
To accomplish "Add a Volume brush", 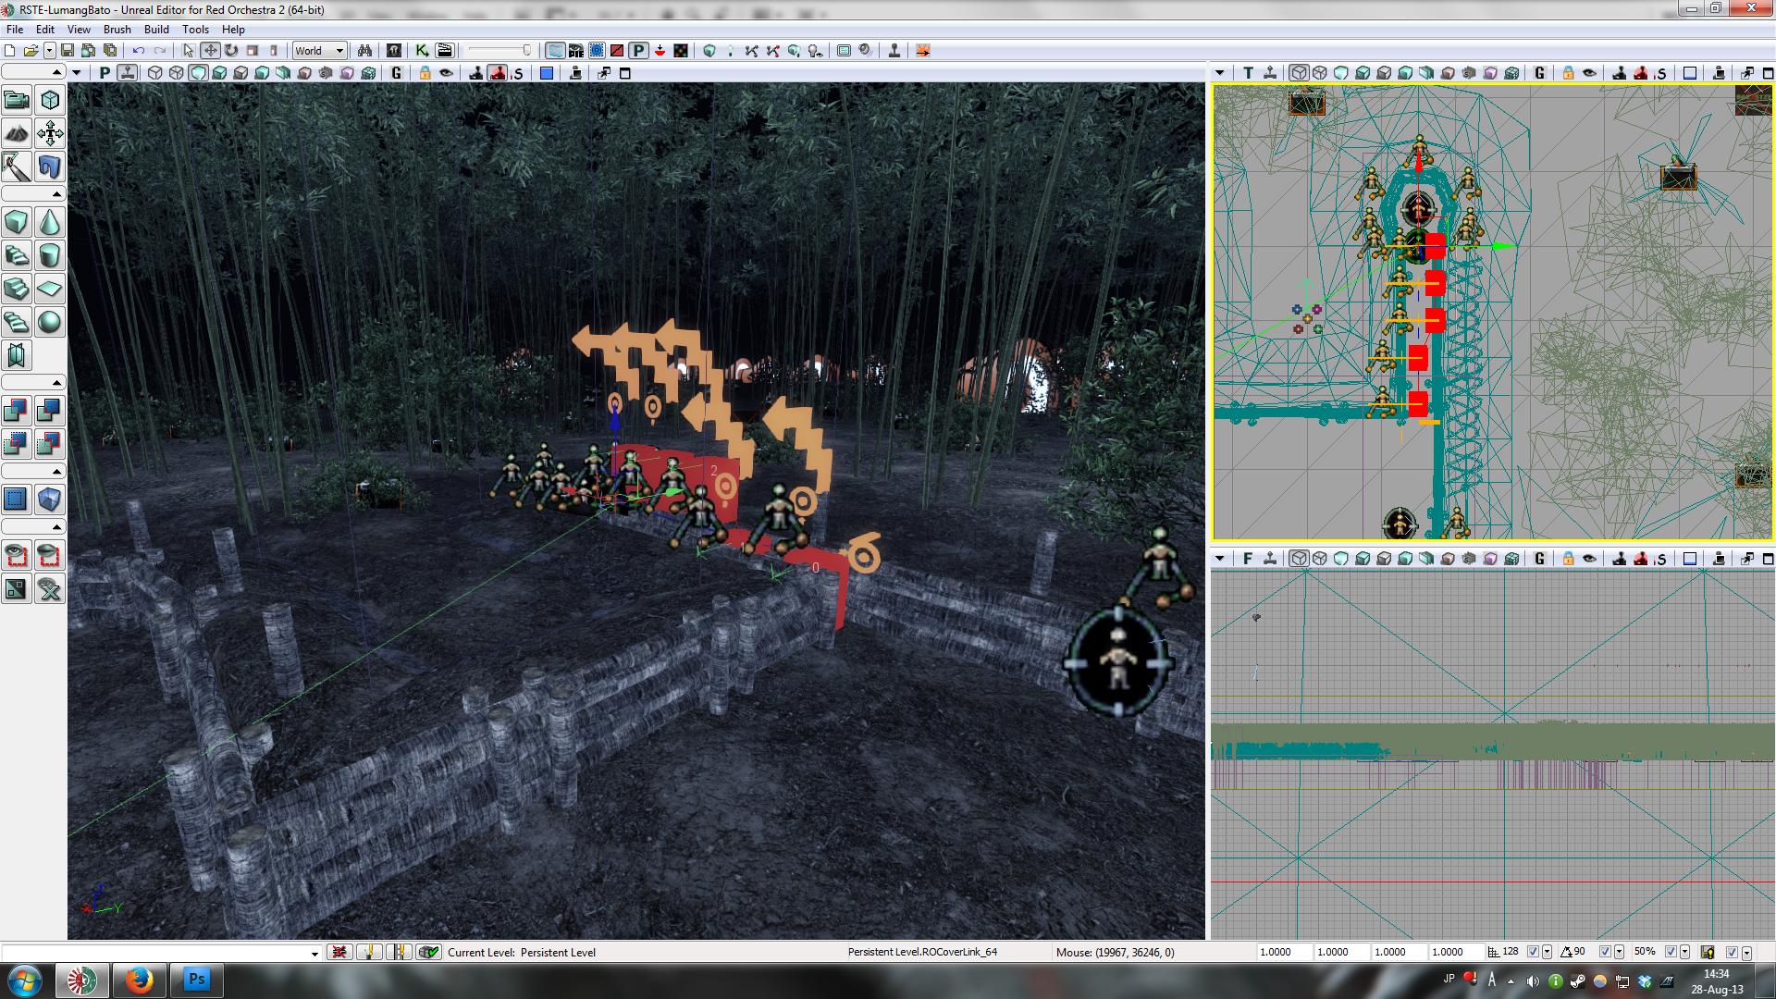I will 50,499.
